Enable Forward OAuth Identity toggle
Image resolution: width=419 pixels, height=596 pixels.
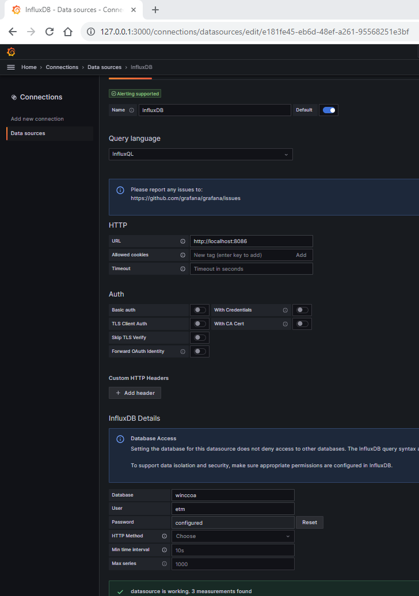pyautogui.click(x=200, y=352)
